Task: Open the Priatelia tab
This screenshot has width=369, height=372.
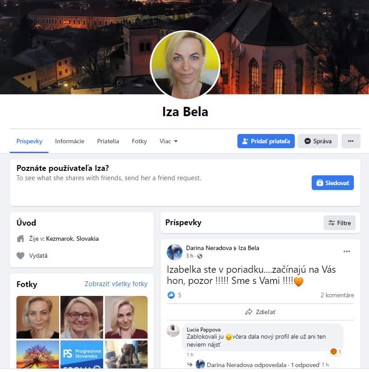Action: 108,141
